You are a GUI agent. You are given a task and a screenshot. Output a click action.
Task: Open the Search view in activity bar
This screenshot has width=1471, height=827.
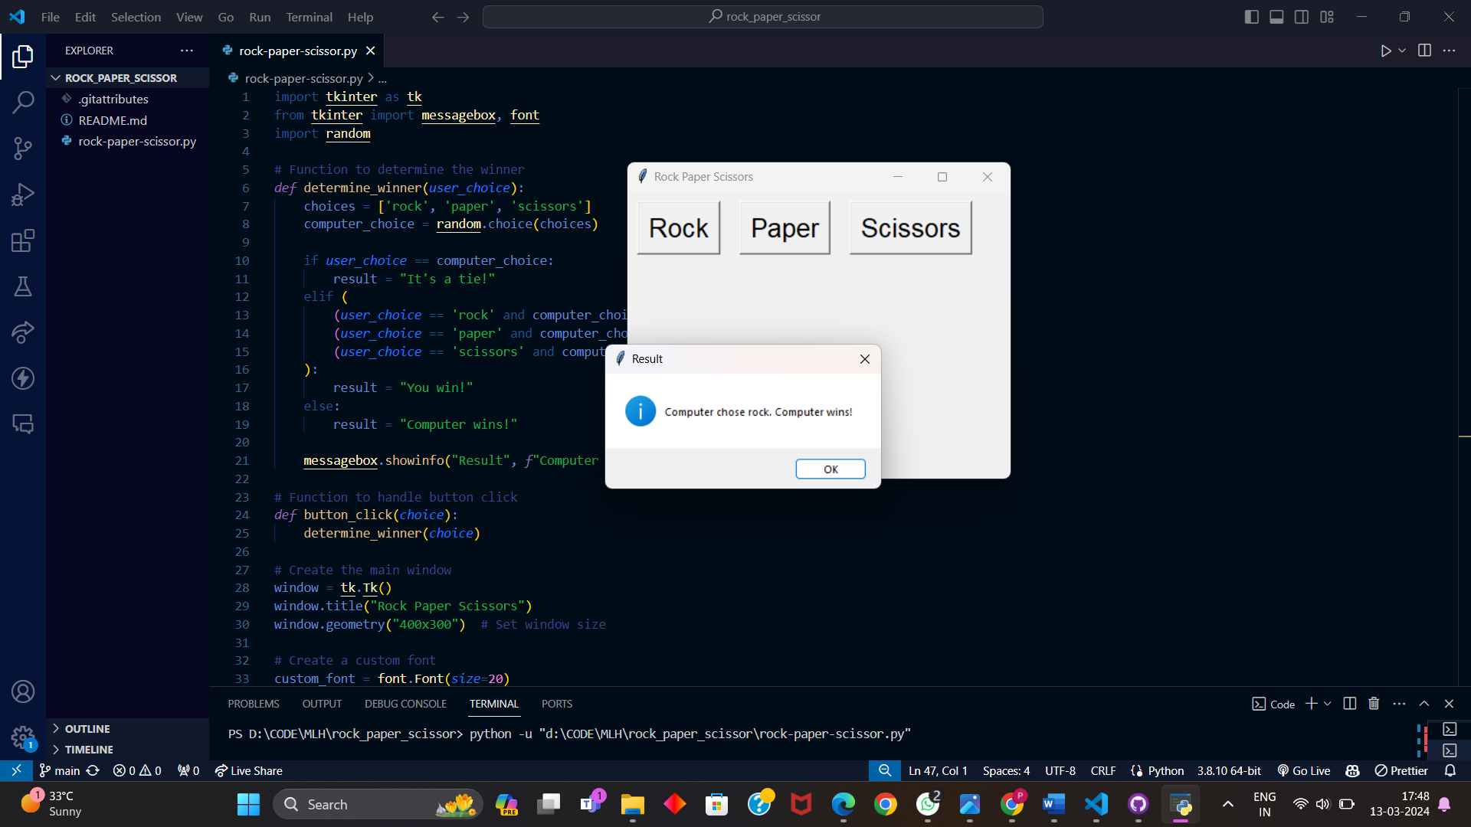tap(23, 102)
